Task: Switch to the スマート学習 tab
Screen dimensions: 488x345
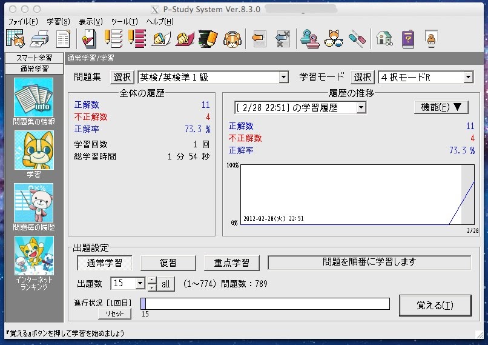Action: click(35, 58)
